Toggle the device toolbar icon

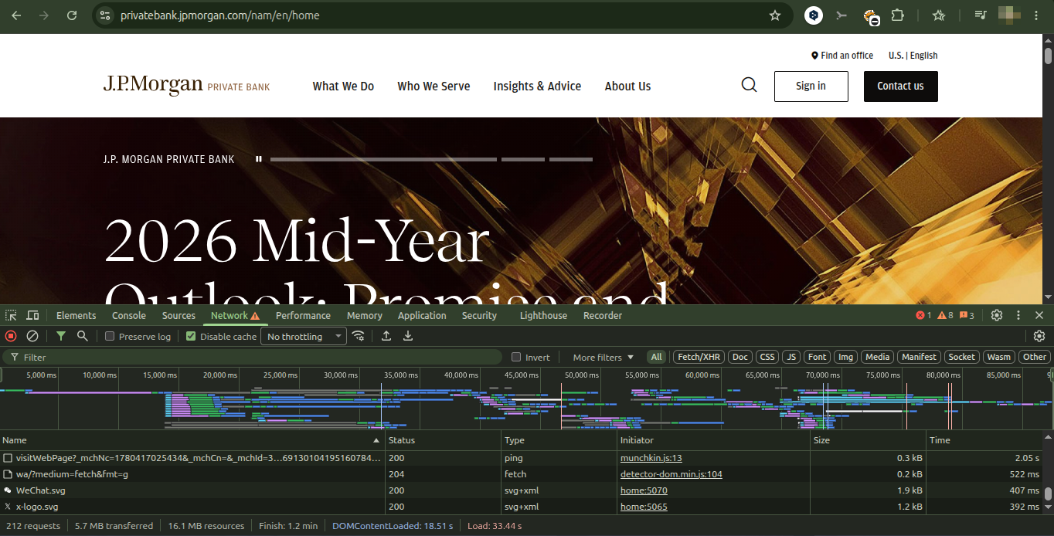tap(32, 315)
